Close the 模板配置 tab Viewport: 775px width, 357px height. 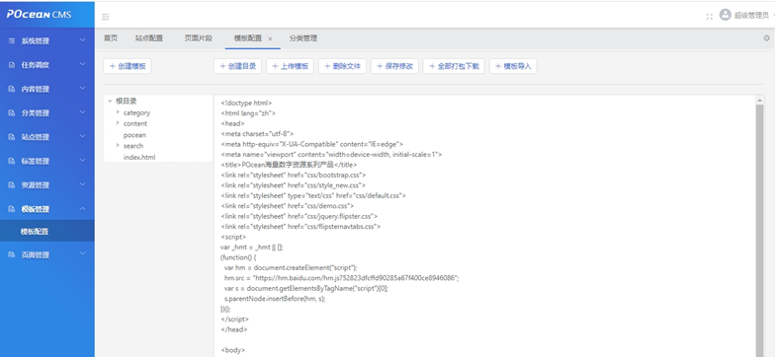pos(270,38)
